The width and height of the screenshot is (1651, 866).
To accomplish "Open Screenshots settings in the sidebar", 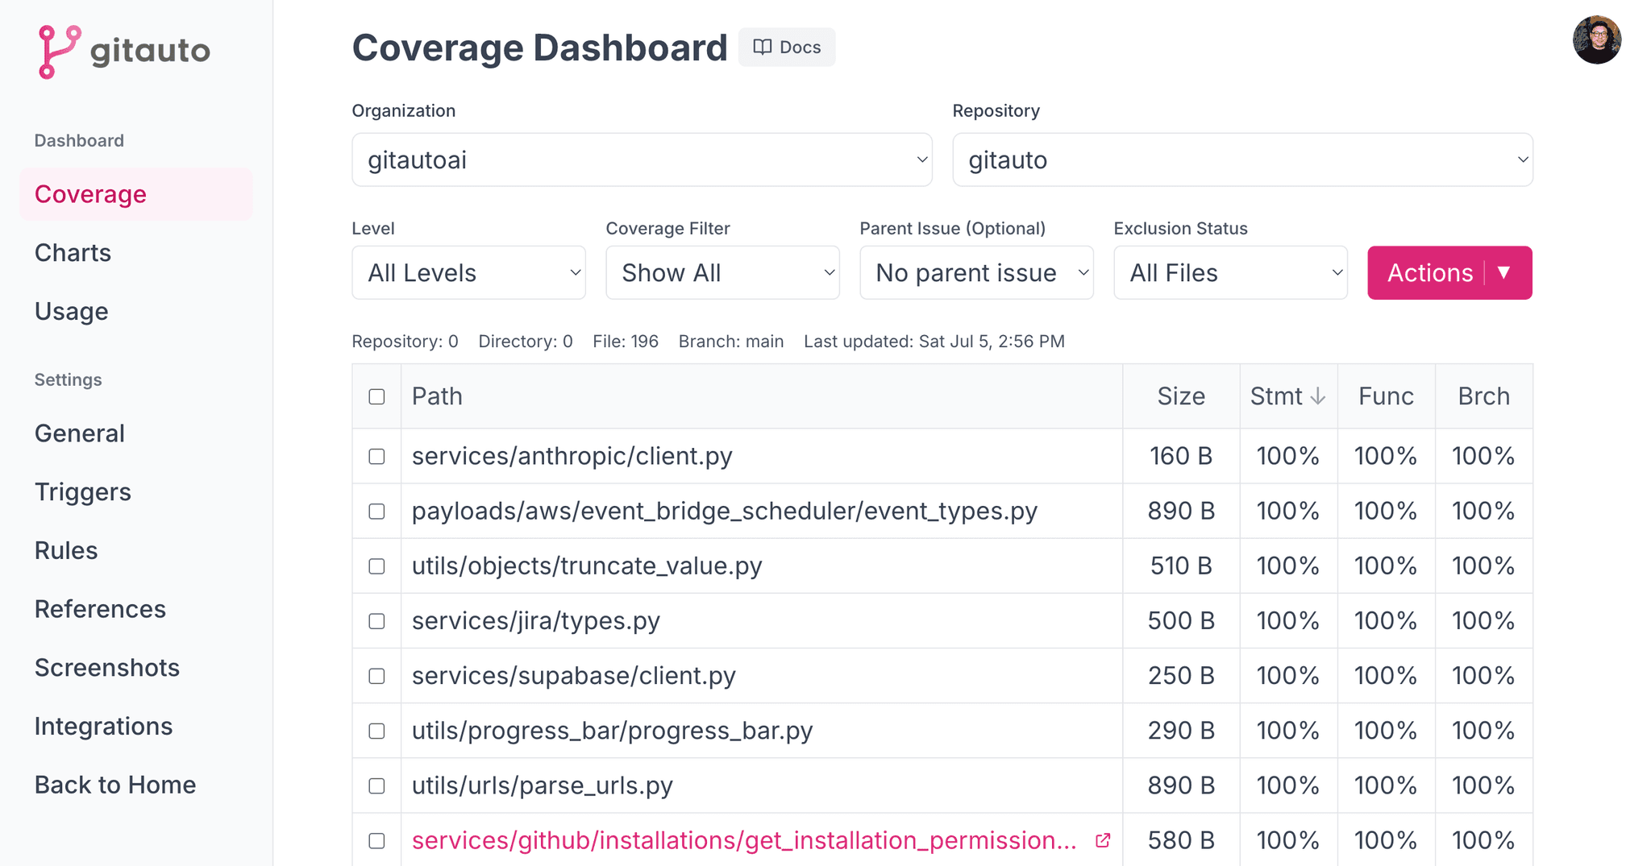I will [106, 667].
